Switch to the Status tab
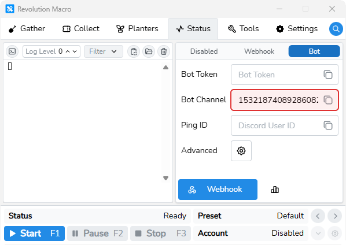This screenshot has width=346, height=245. (x=193, y=29)
